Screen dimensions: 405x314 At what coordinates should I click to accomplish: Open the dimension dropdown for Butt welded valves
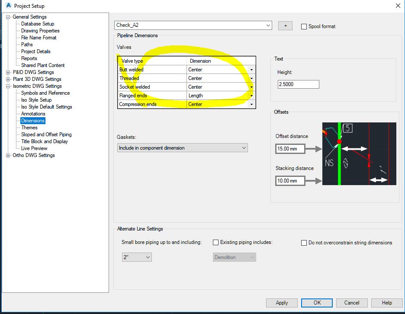coord(251,69)
